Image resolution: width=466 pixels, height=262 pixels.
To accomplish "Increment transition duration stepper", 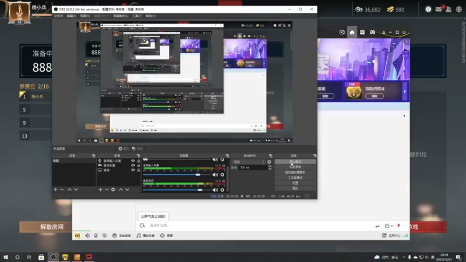I will (x=270, y=167).
